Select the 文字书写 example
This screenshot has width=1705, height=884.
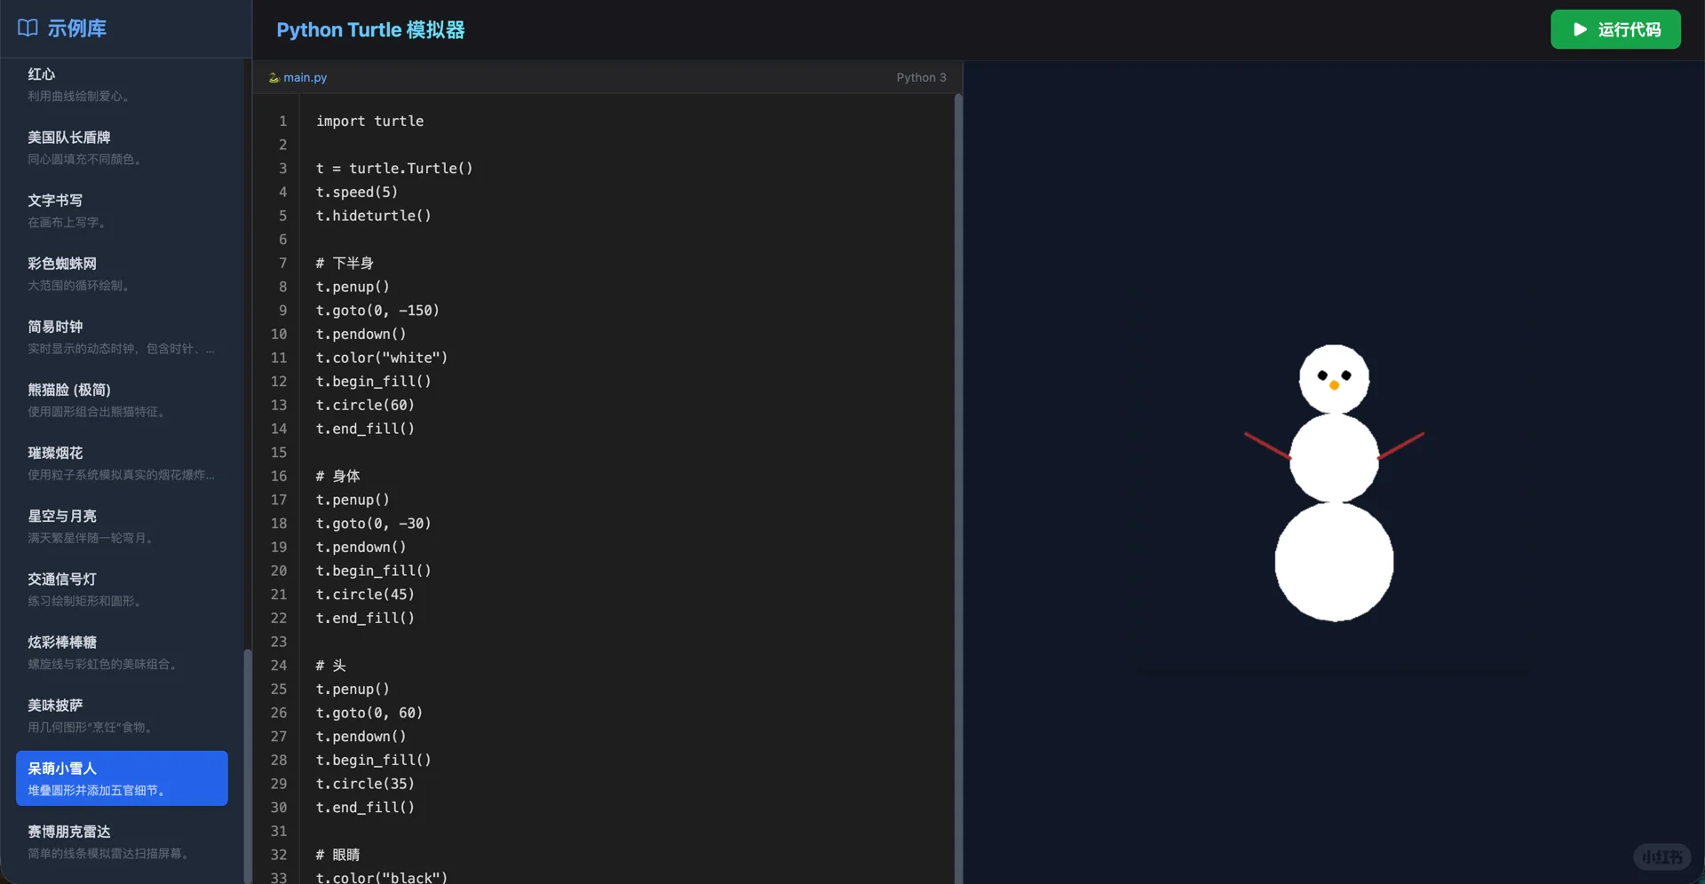[x=122, y=210]
